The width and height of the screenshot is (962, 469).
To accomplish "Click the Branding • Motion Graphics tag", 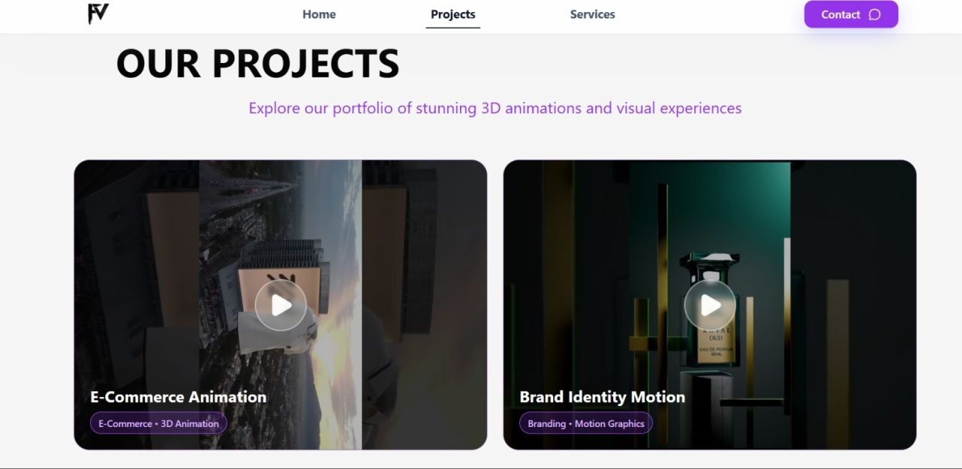I will tap(586, 423).
